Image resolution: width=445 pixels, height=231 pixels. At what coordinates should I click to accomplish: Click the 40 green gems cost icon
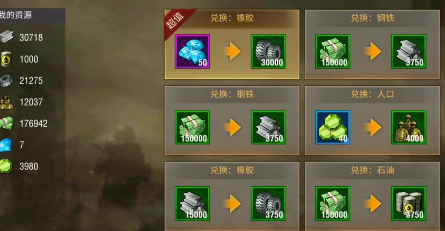tap(333, 127)
